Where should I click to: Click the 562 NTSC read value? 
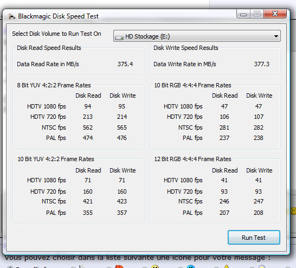coord(88,127)
